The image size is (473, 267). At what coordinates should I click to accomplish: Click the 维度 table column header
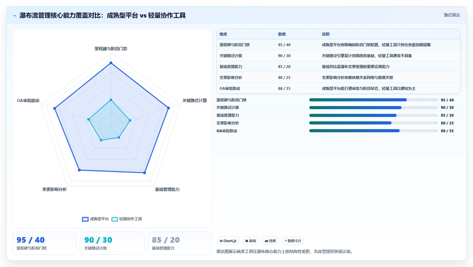[223, 34]
